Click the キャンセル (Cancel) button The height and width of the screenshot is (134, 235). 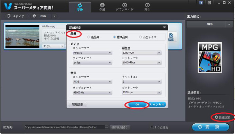157,104
